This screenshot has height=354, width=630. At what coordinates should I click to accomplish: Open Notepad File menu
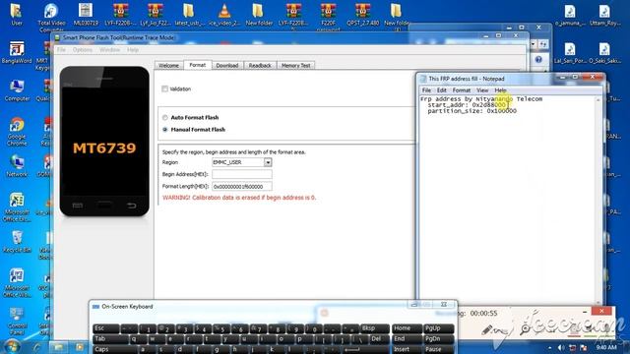click(x=426, y=90)
